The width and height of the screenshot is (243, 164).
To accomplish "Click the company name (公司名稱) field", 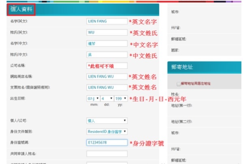I will tap(107, 66).
